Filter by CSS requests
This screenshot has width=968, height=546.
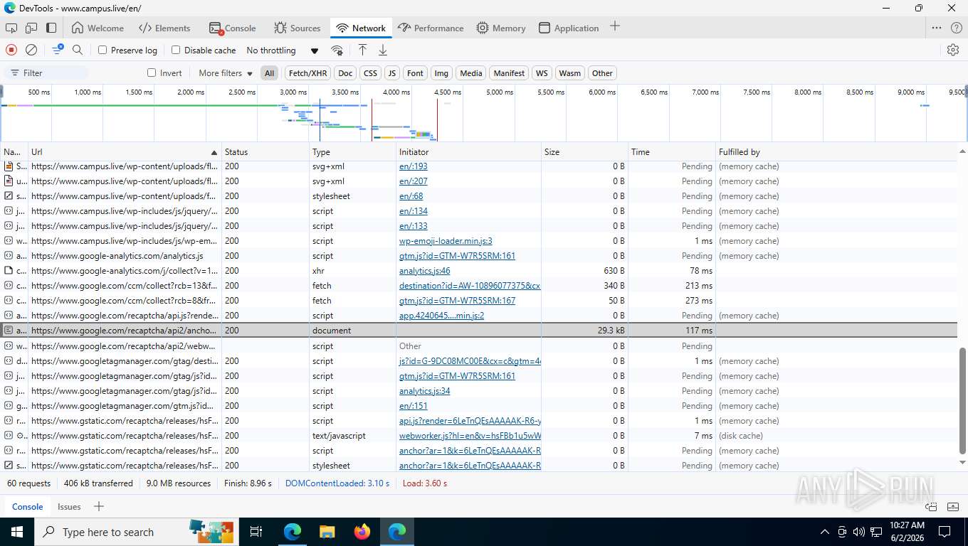370,73
